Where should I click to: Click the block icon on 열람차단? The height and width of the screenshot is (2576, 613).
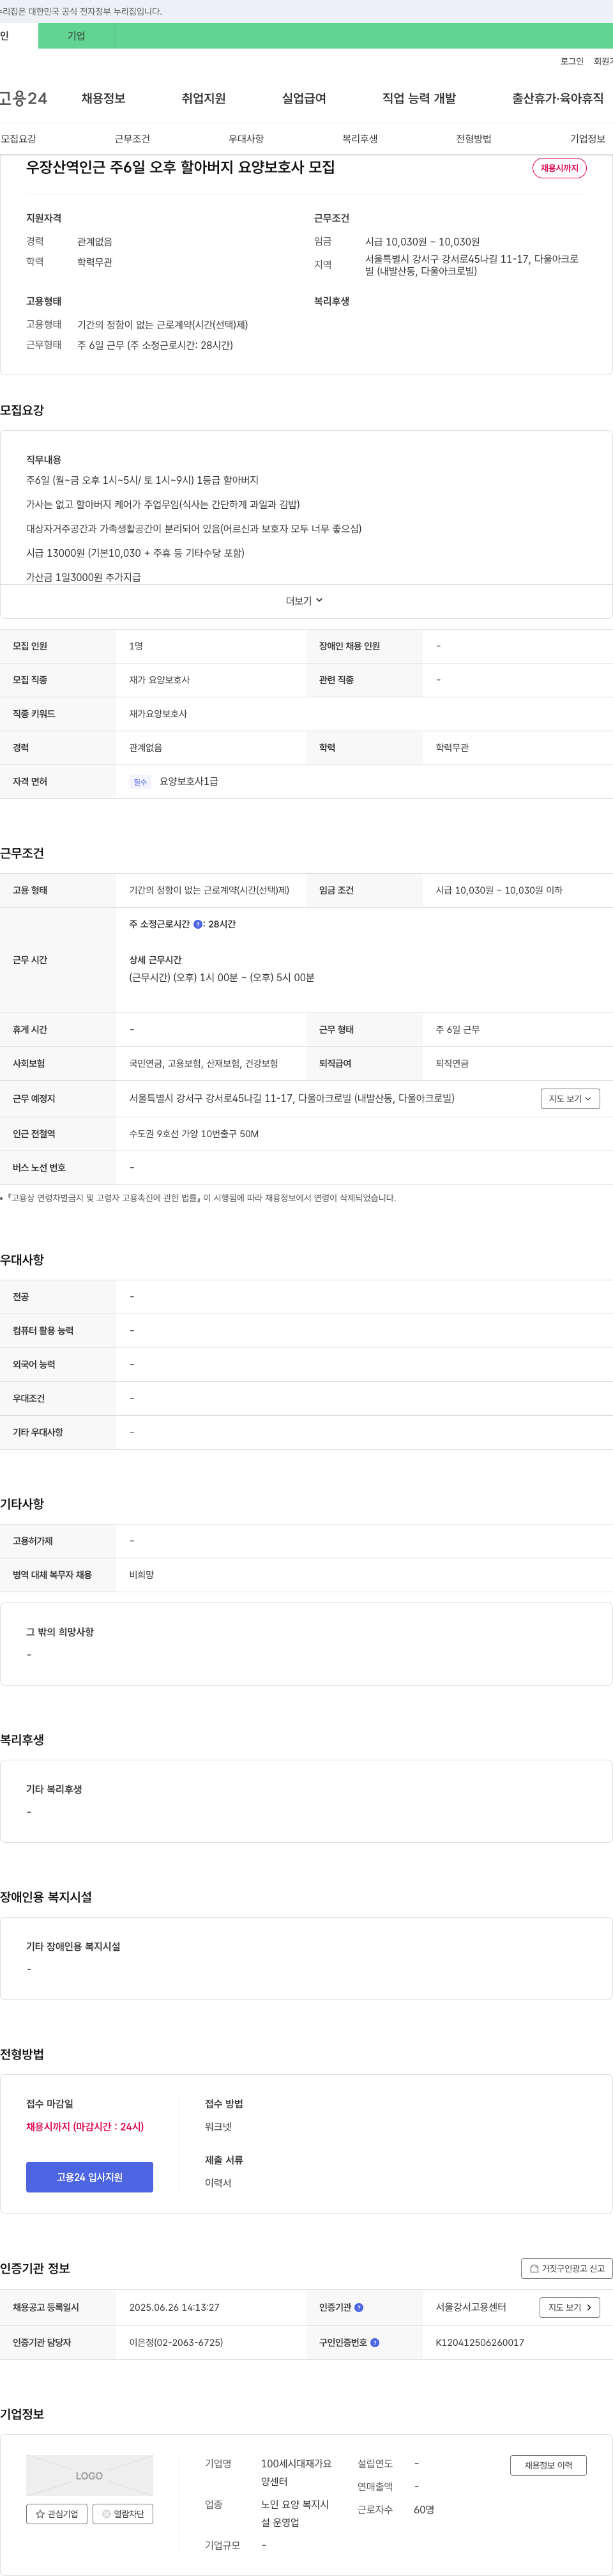[x=106, y=2513]
